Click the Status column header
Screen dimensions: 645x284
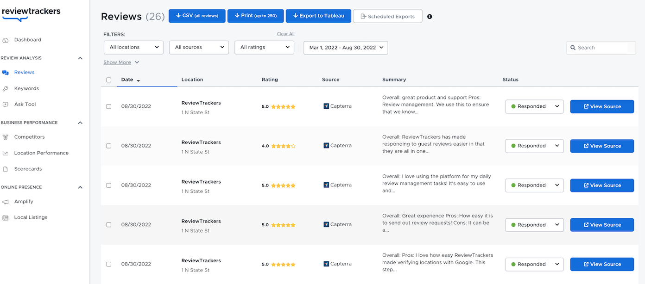(510, 80)
